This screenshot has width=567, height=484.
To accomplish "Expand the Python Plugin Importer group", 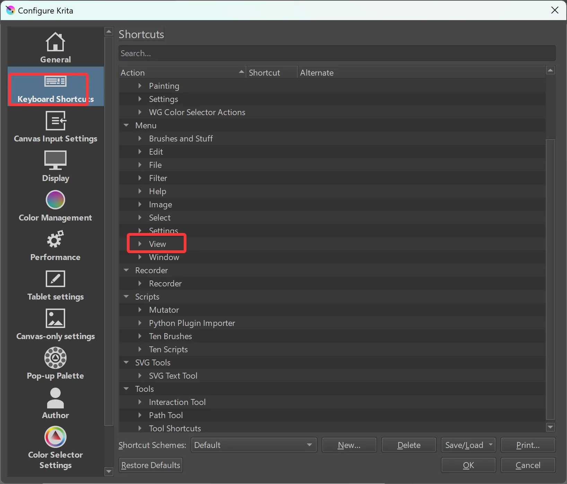I will point(140,323).
